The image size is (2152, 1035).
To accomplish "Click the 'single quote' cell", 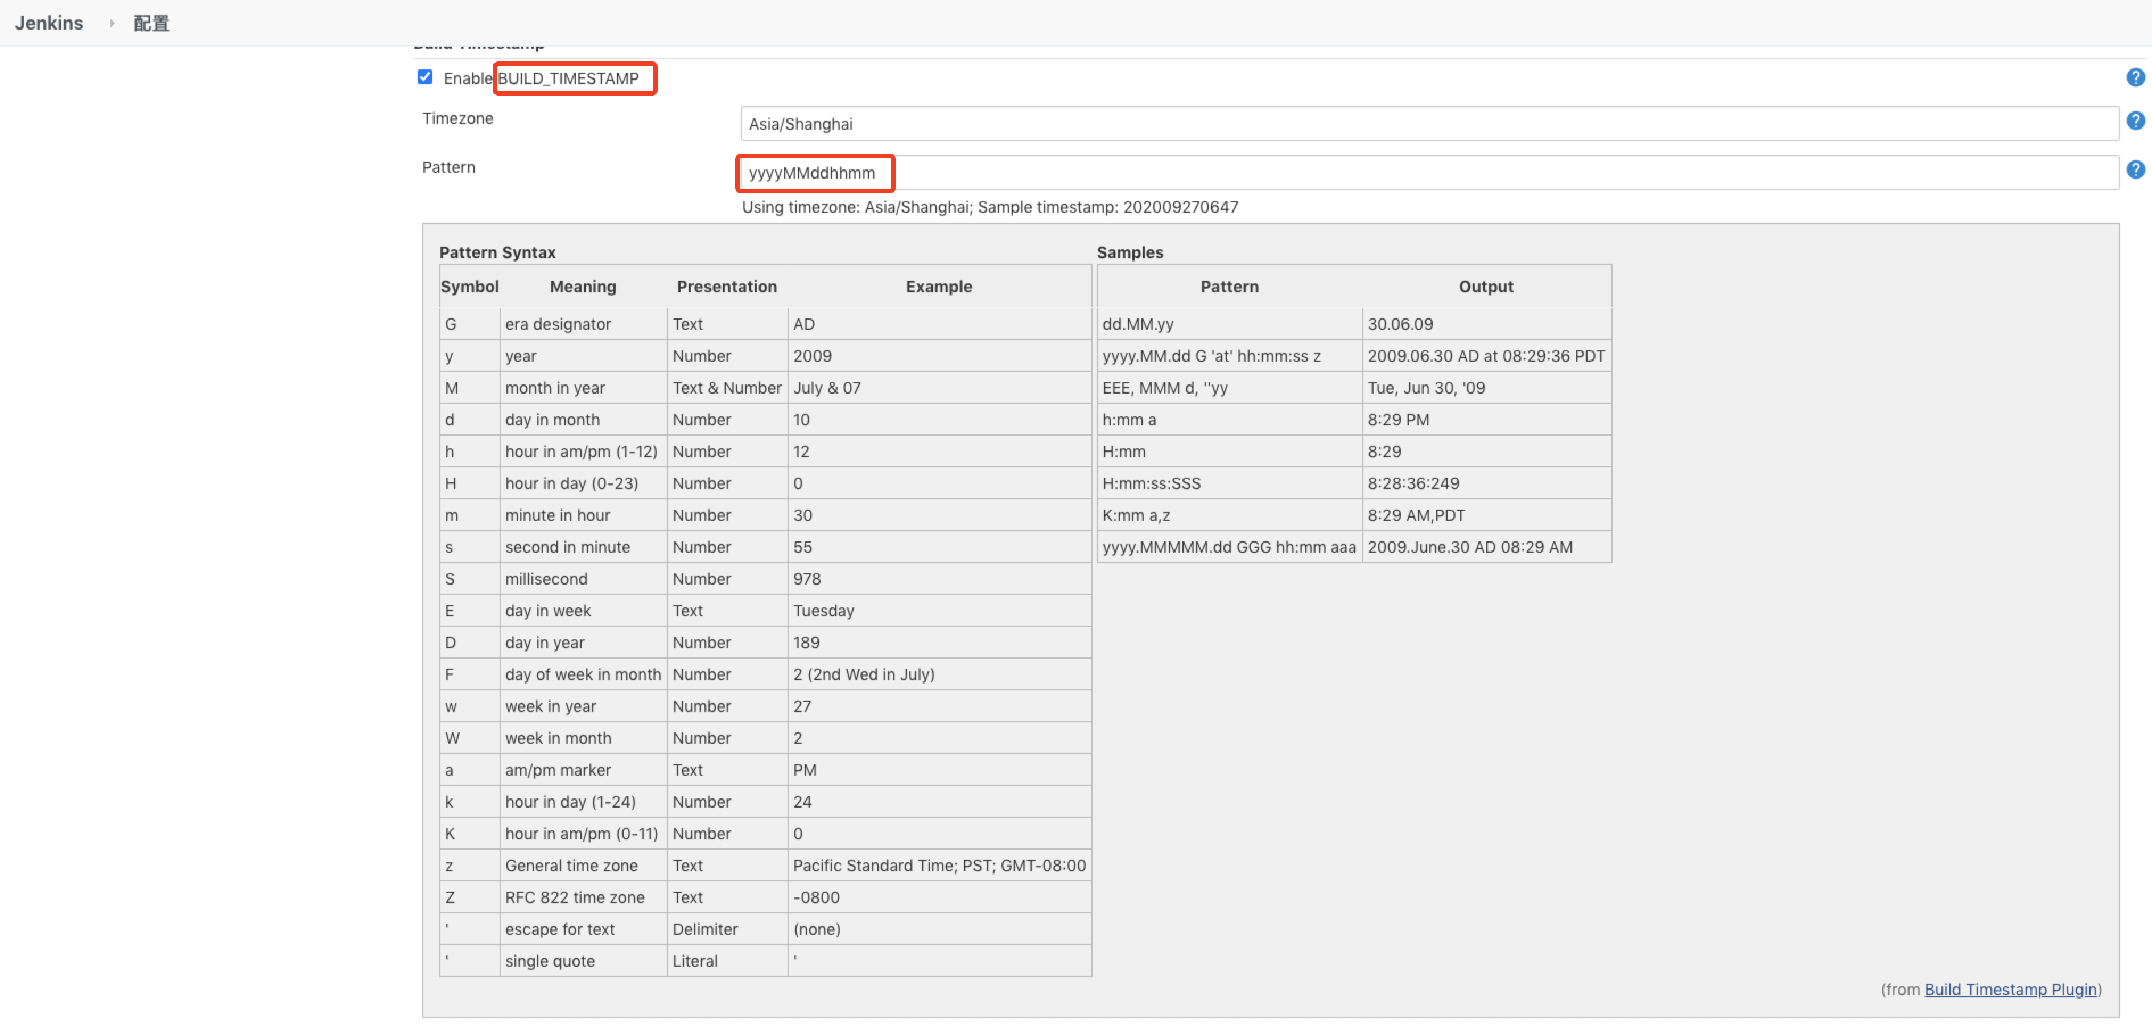I will pyautogui.click(x=584, y=962).
